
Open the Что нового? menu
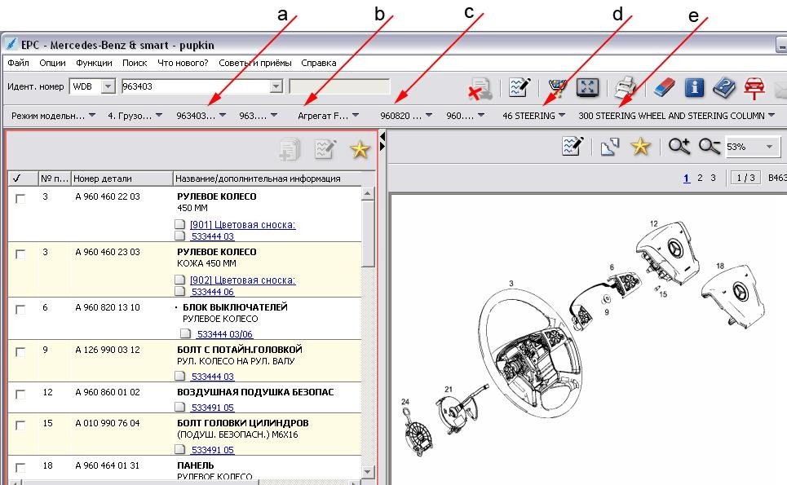point(183,63)
